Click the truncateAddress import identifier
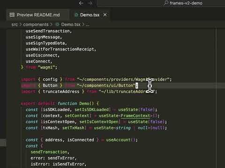The width and height of the screenshot is (225, 168). pyautogui.click(x=61, y=91)
